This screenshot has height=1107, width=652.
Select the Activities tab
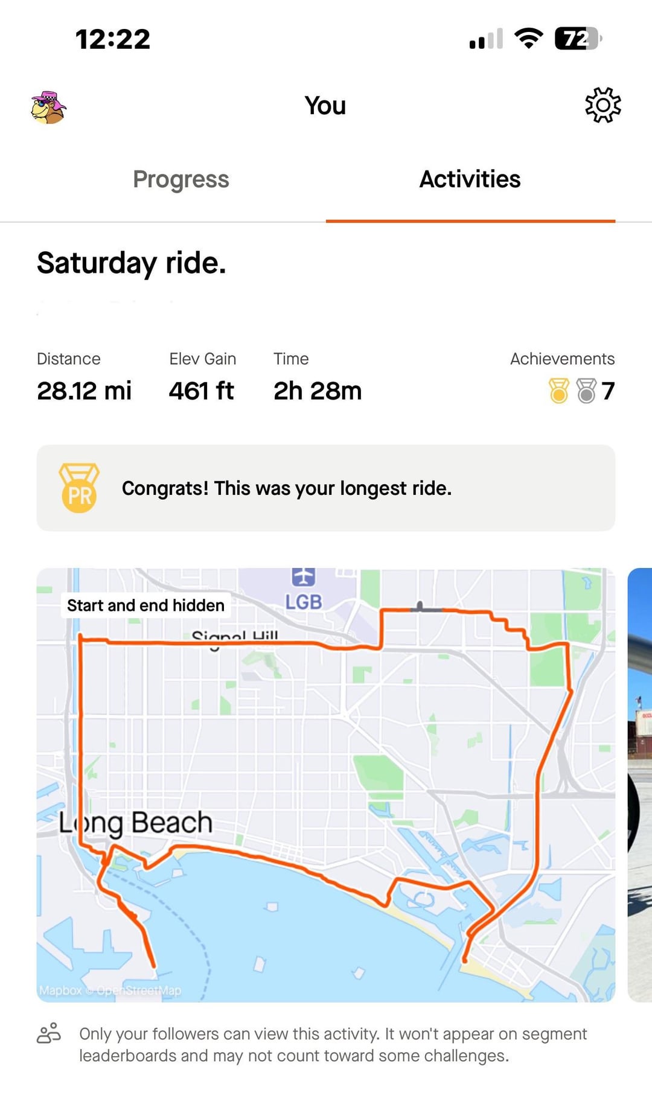tap(470, 179)
